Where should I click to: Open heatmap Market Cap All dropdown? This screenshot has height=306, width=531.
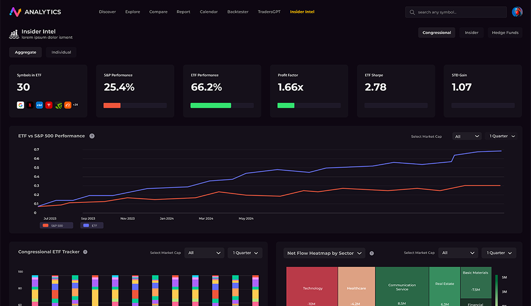[x=458, y=253]
